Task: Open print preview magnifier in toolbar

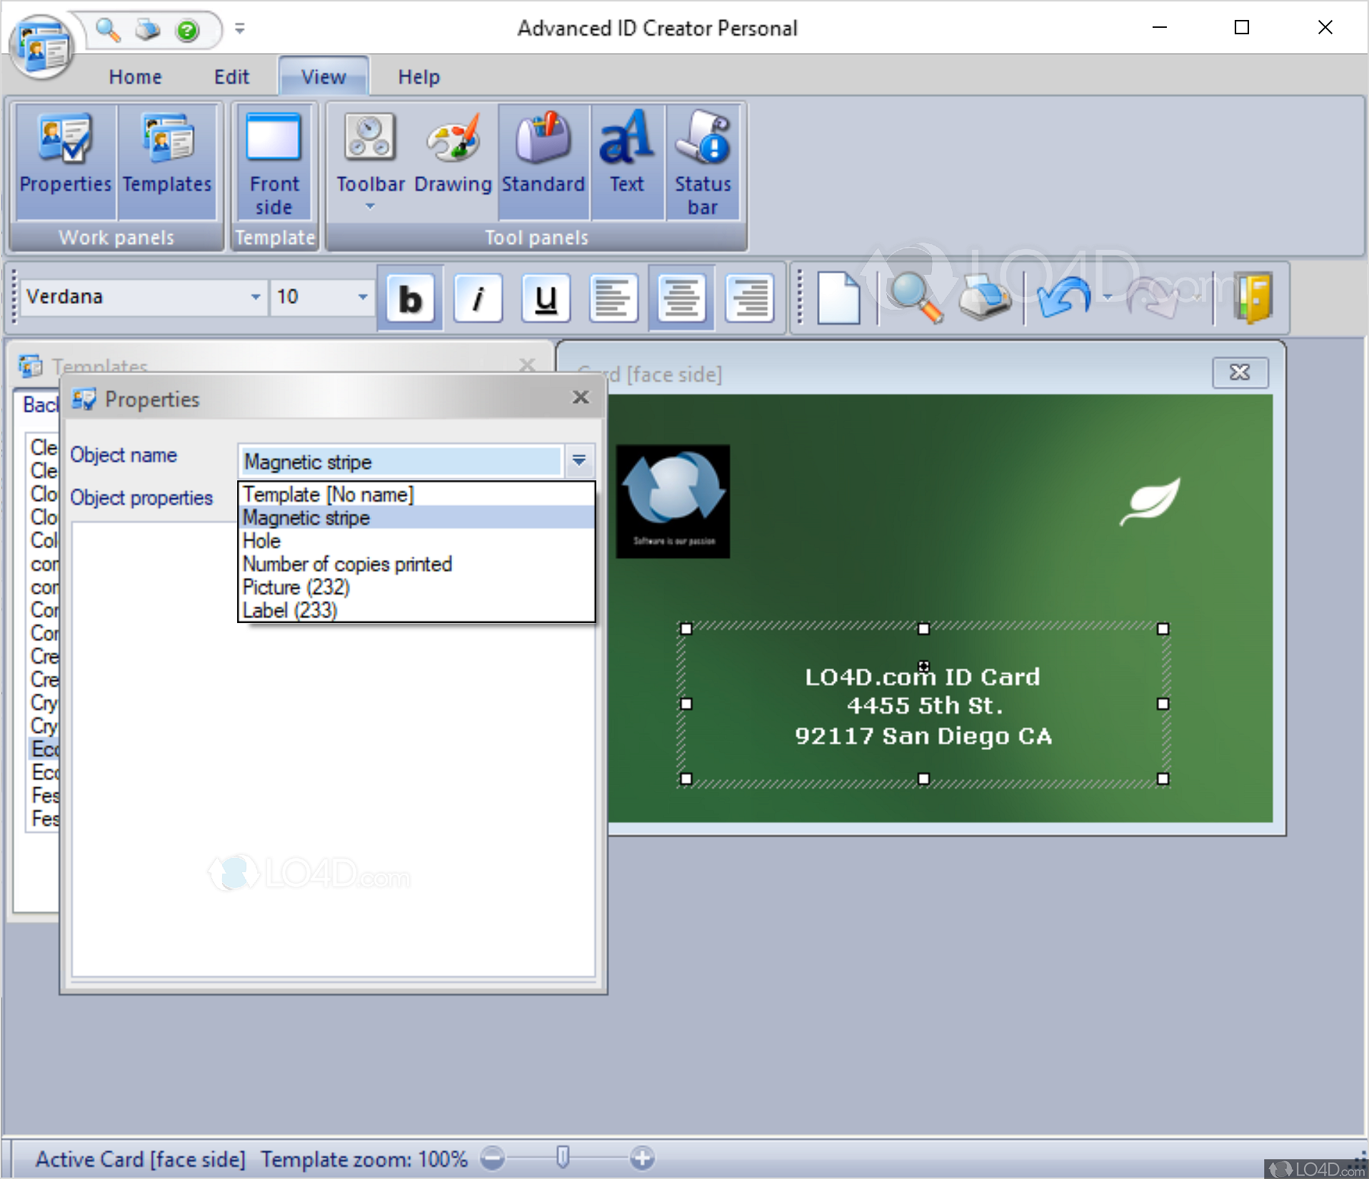Action: pyautogui.click(x=916, y=298)
